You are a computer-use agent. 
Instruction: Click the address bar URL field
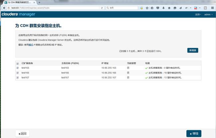coord(55,8)
